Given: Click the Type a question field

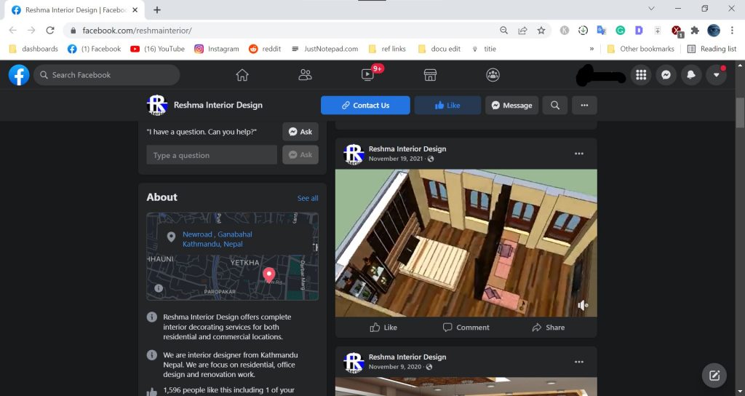Looking at the screenshot, I should (211, 155).
